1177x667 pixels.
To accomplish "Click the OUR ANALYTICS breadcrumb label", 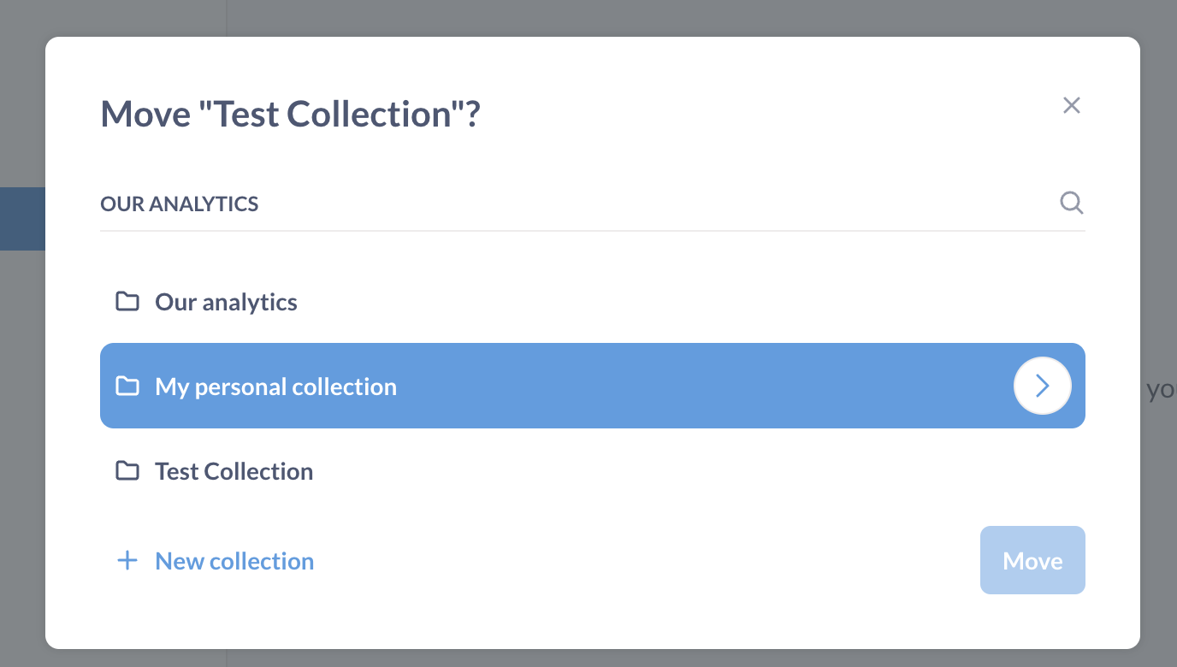I will pyautogui.click(x=180, y=204).
